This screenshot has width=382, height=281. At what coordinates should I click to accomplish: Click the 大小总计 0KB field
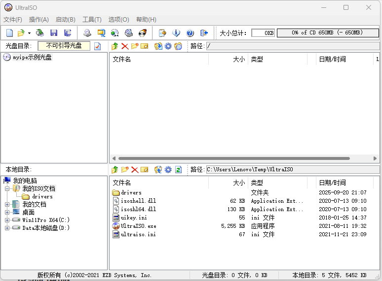pos(263,33)
